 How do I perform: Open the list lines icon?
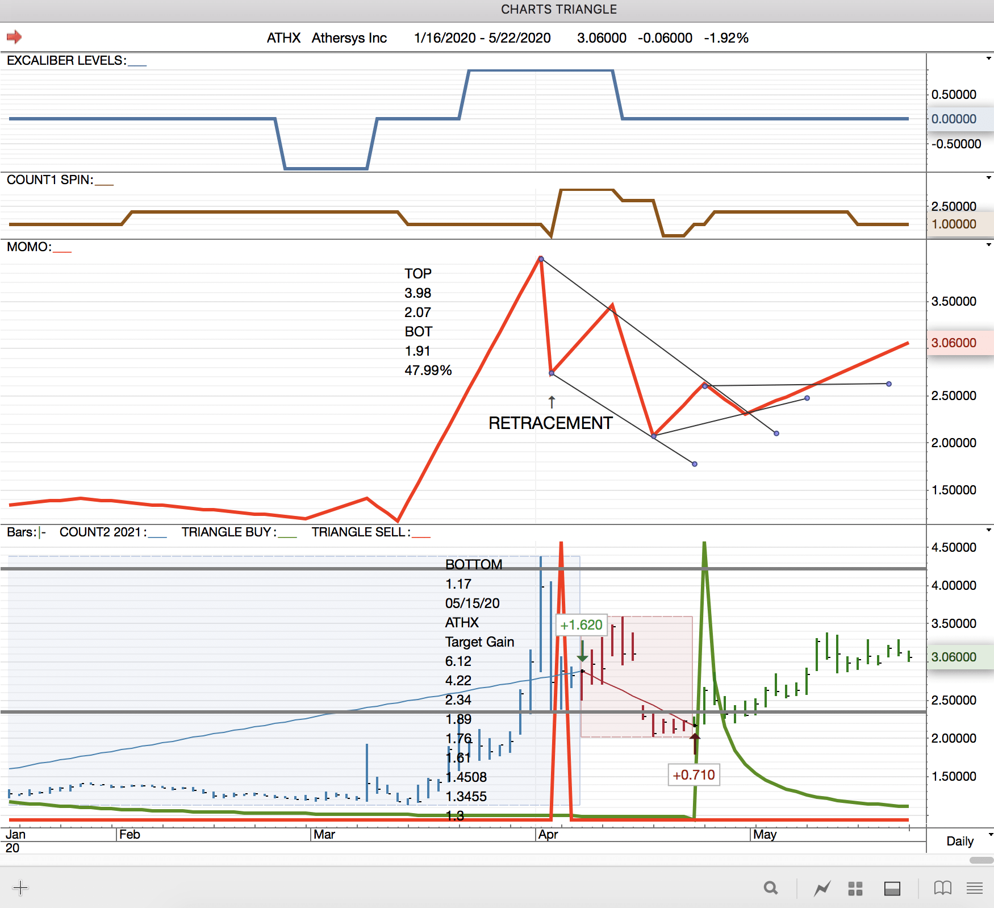point(975,888)
